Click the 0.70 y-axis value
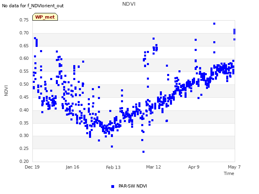The width and height of the screenshot is (259, 194). coord(24,33)
